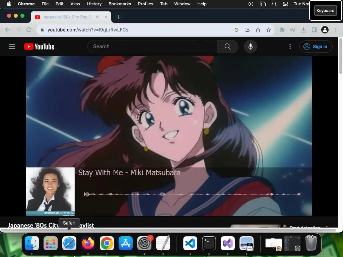343x257 pixels.
Task: Reload the page in Chrome
Action: (29, 30)
